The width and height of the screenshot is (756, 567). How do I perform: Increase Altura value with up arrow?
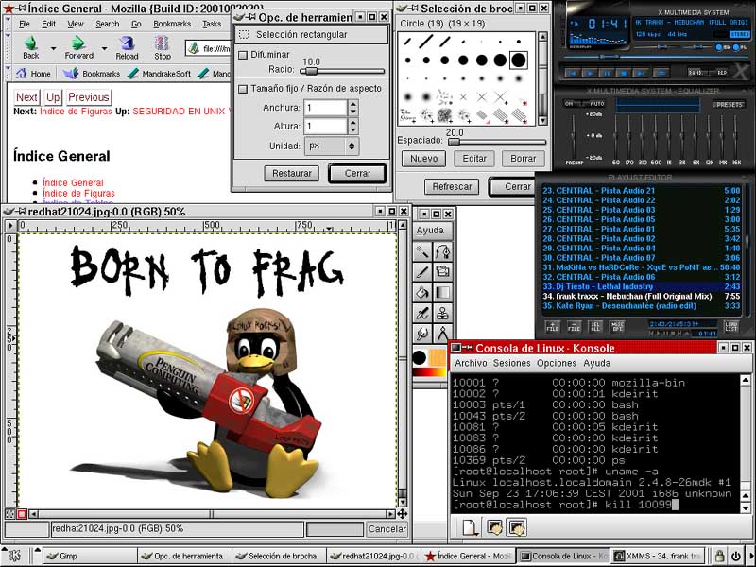pos(353,123)
